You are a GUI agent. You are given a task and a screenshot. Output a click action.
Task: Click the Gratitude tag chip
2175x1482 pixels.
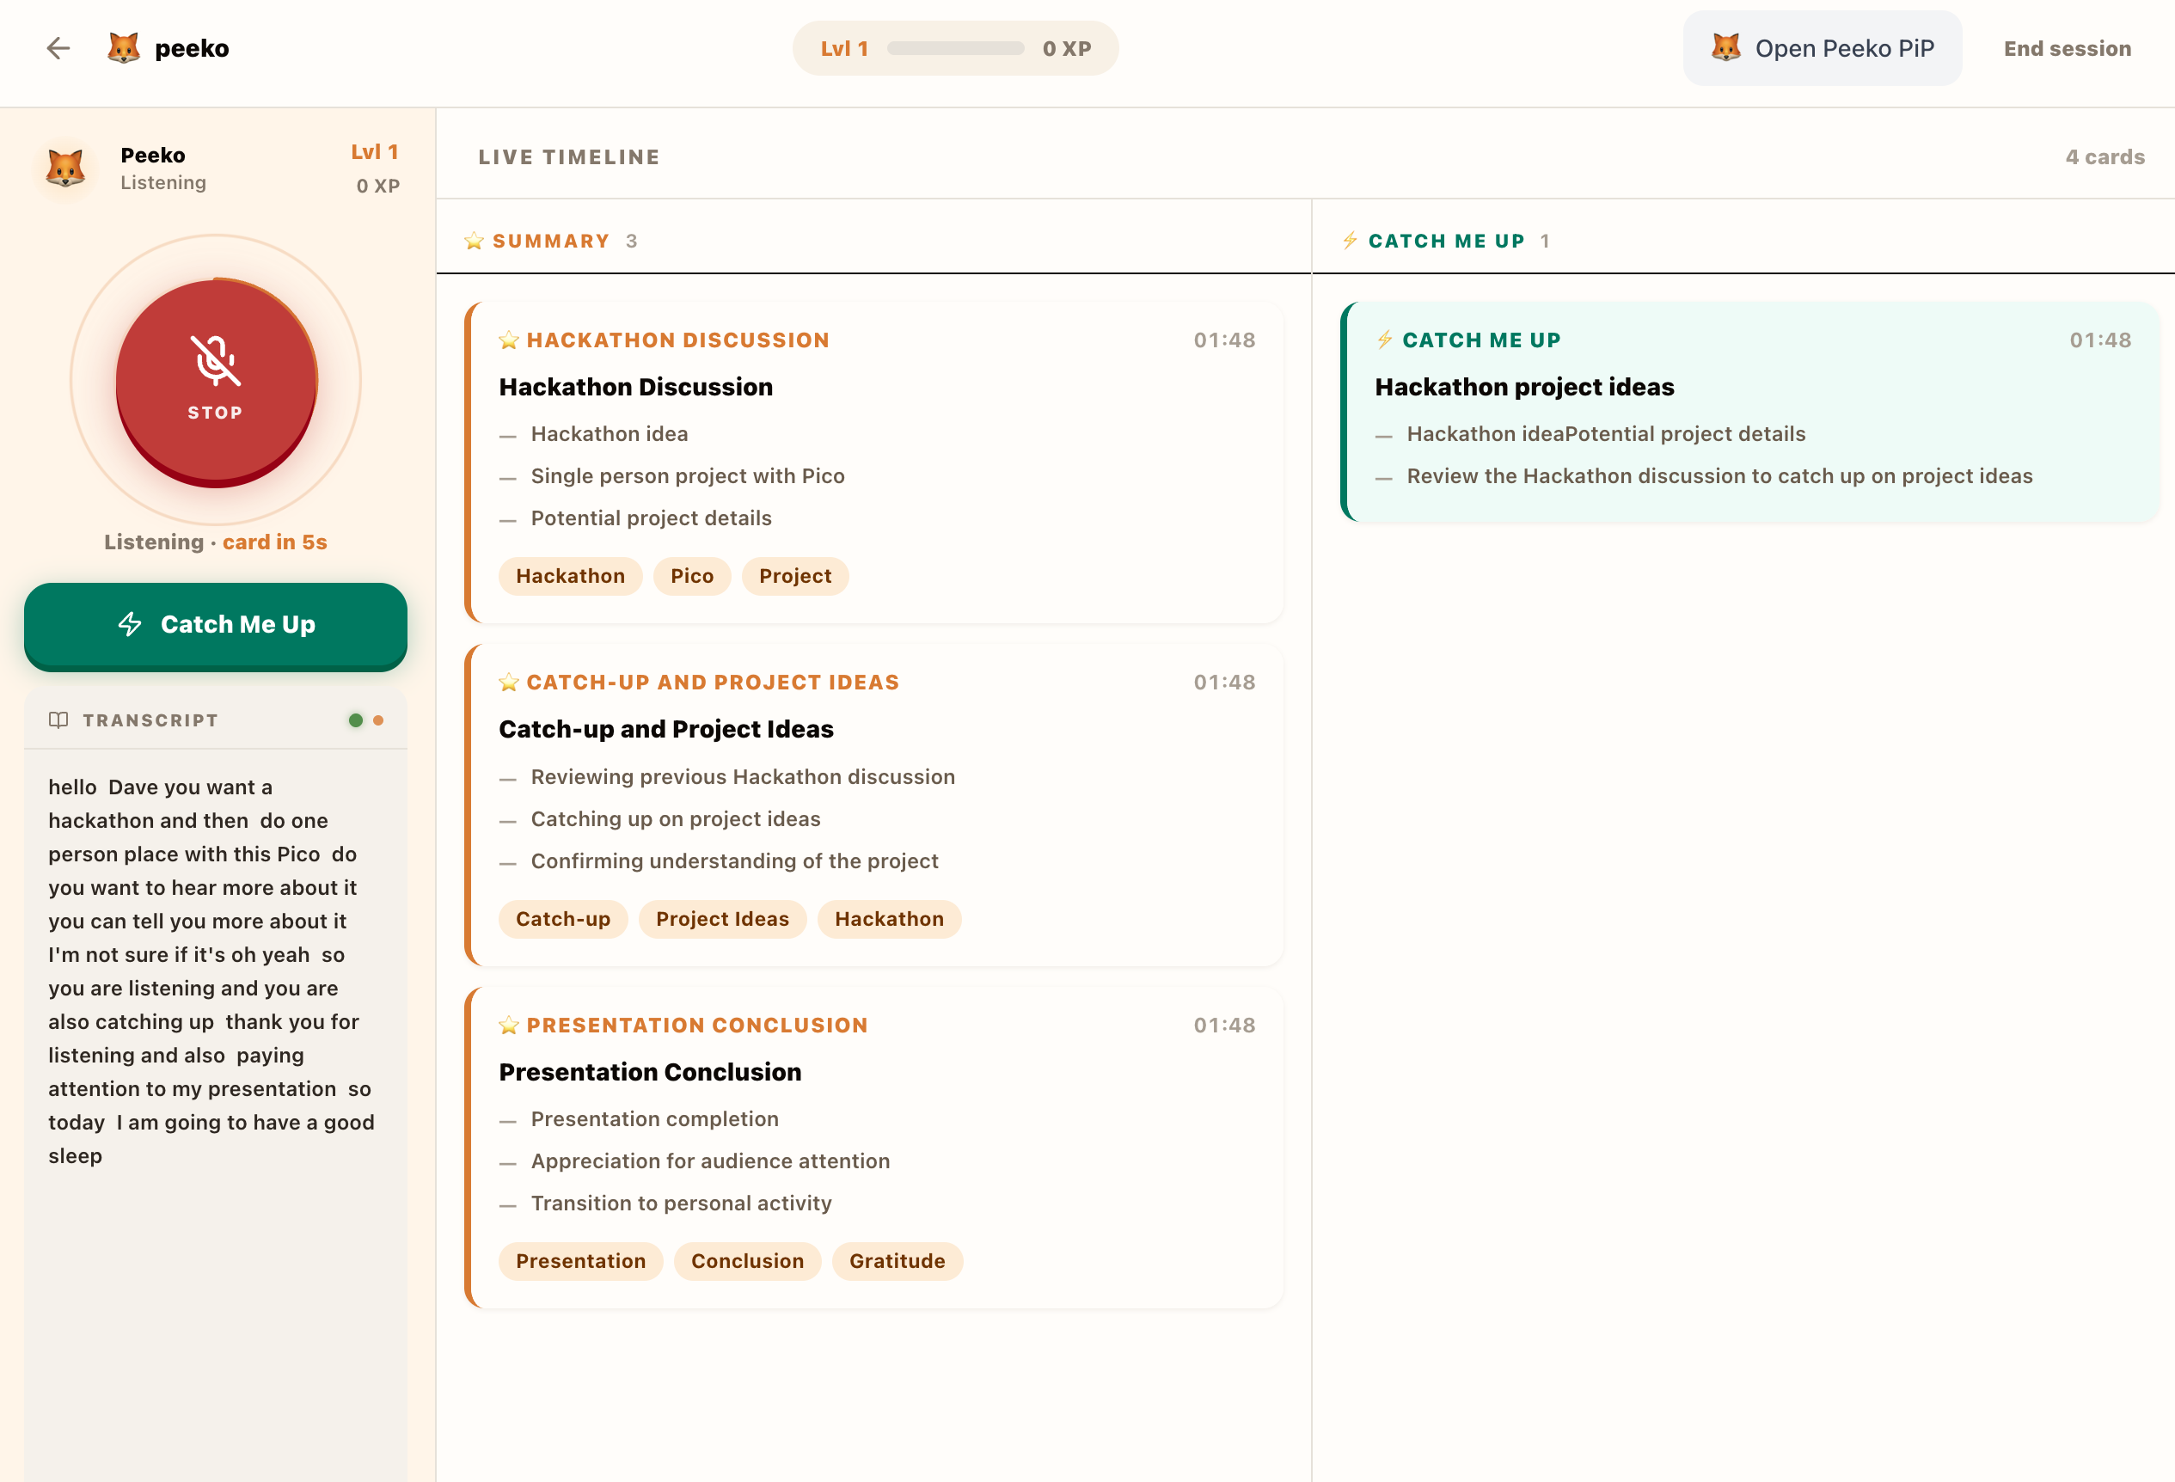pyautogui.click(x=897, y=1261)
